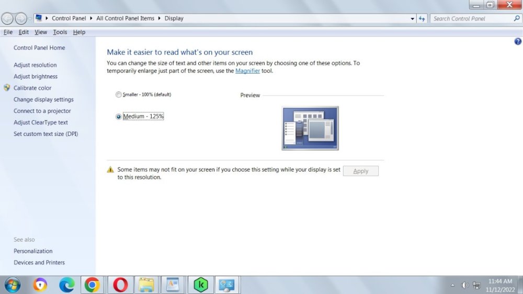The image size is (523, 294).
Task: Click the network tray icon
Action: click(x=476, y=285)
